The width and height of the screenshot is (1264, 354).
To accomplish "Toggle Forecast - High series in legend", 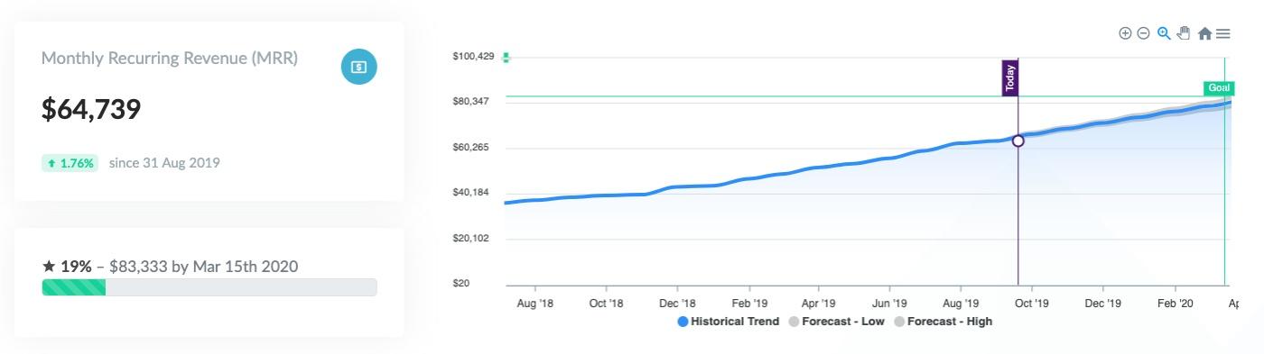I will tap(943, 322).
